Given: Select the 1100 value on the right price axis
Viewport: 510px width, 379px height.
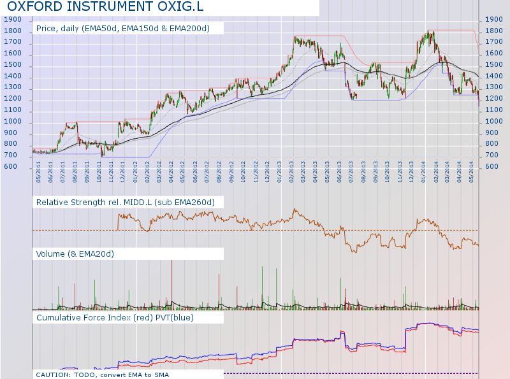Looking at the screenshot, I should click(493, 110).
